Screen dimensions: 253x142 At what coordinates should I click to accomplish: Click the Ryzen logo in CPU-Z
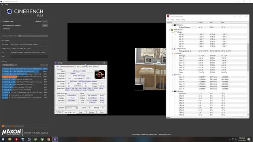[x=100, y=75]
